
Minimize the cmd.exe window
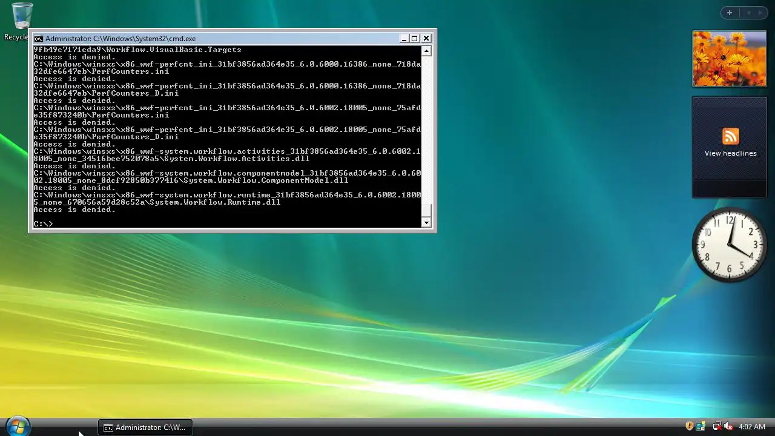click(x=404, y=38)
